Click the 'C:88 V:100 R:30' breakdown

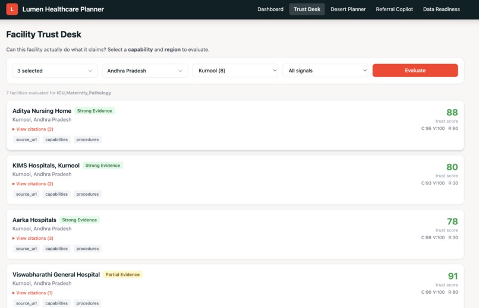point(440,237)
